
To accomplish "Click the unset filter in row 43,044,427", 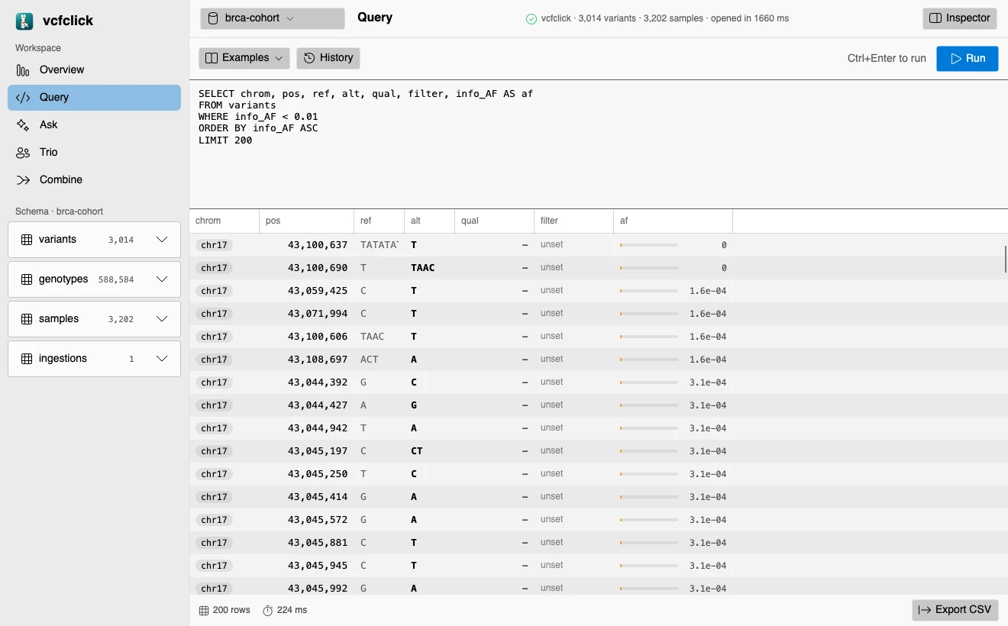I will tap(551, 405).
